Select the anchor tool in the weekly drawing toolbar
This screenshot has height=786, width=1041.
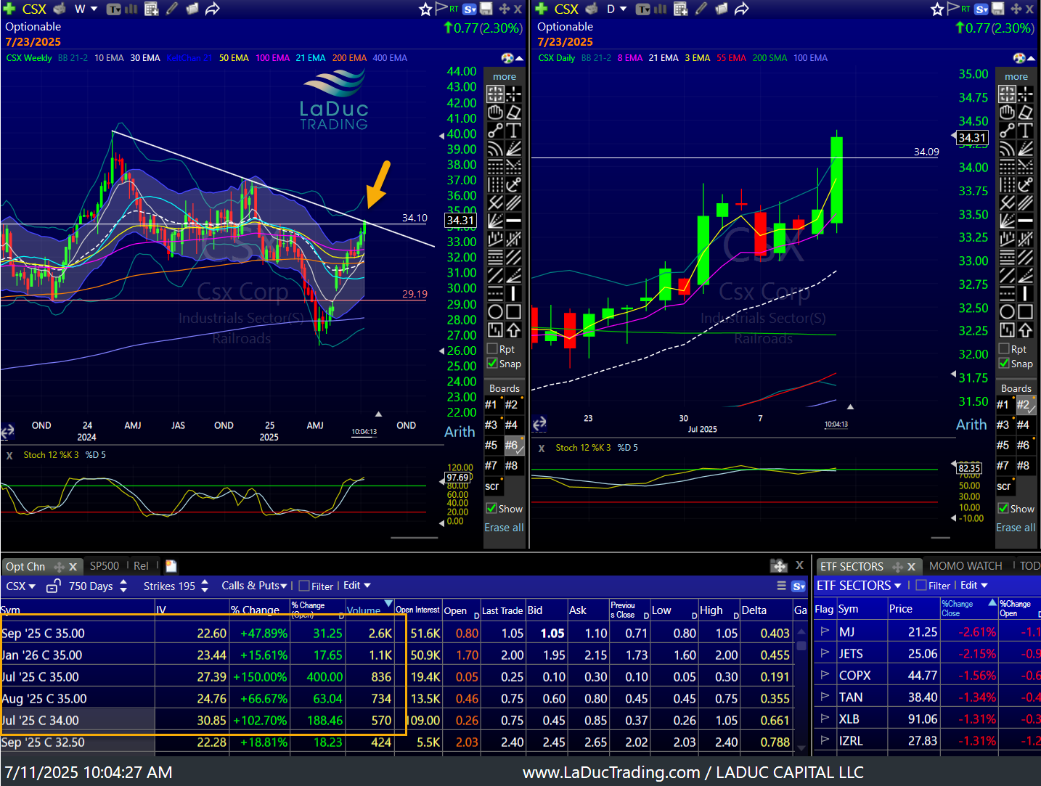coord(513,184)
